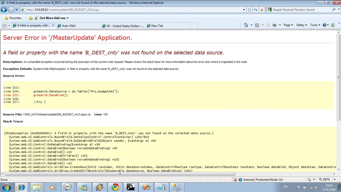
Task: Click the Compatibility View icon in address bar
Action: click(249, 10)
